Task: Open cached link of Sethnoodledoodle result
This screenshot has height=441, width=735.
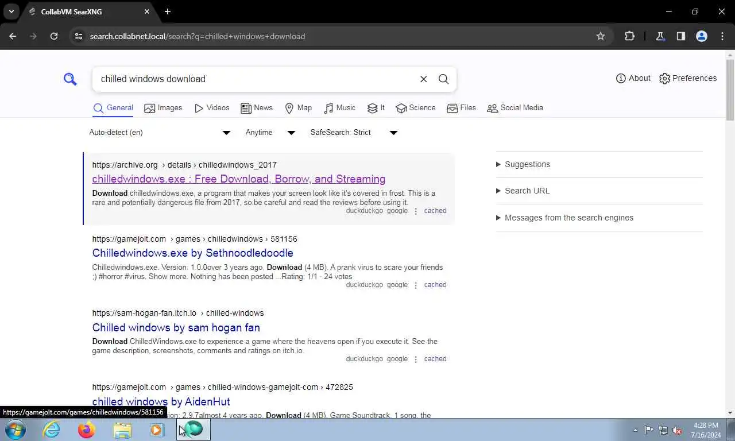Action: 435,285
